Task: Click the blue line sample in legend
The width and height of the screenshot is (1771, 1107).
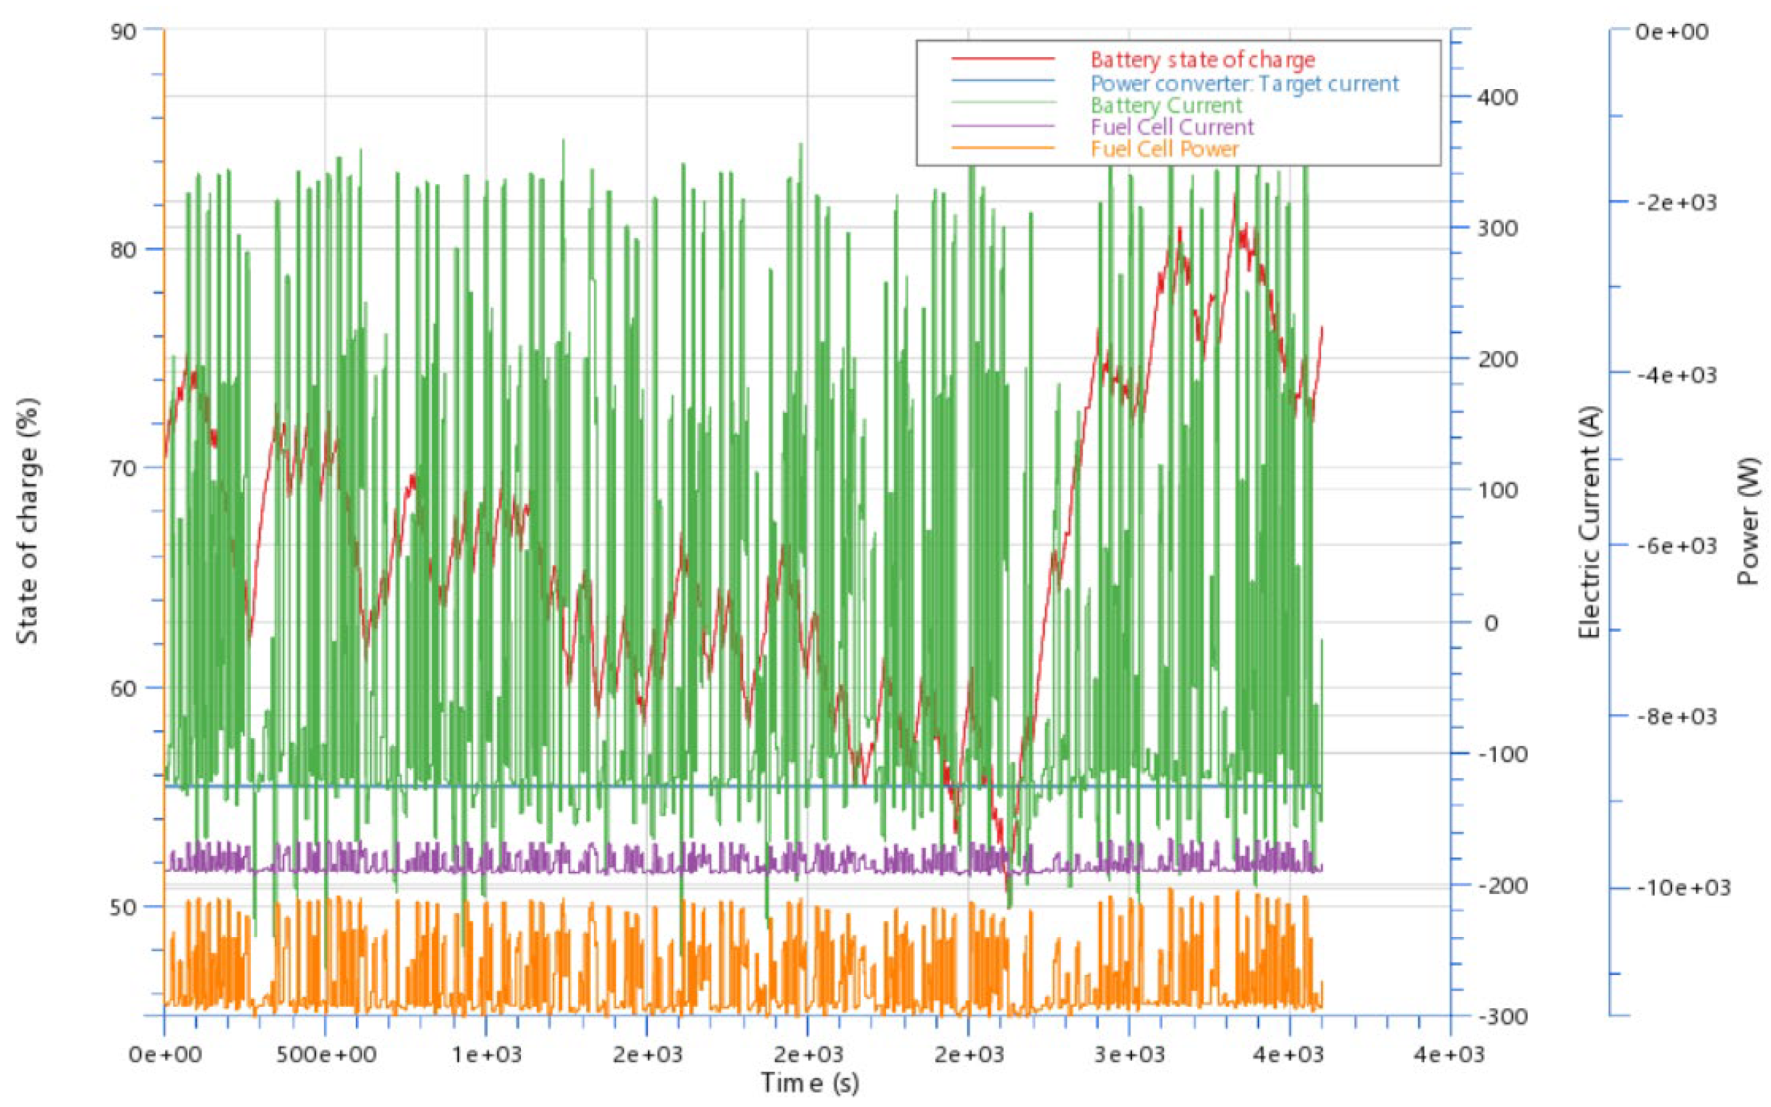Action: [x=1003, y=80]
